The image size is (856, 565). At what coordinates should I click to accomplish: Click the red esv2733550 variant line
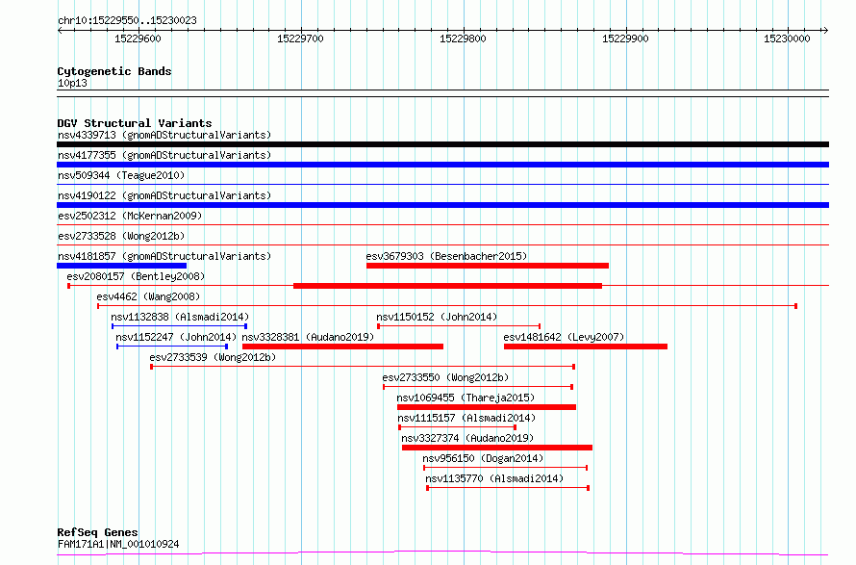(478, 387)
